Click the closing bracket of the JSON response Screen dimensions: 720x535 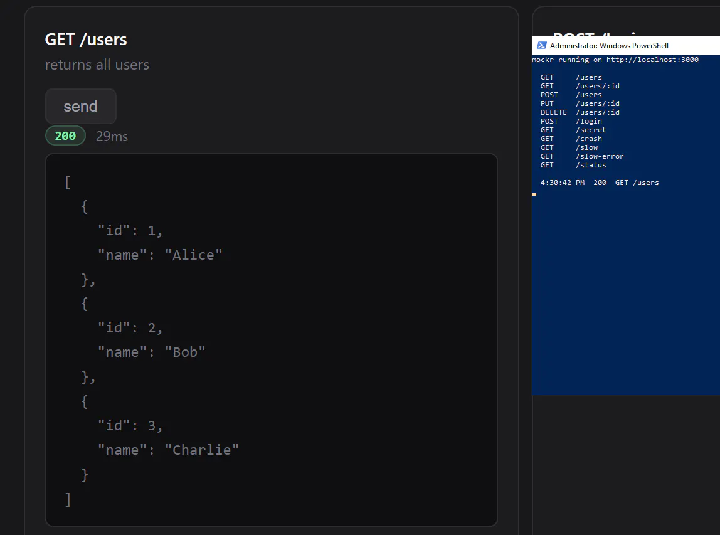pyautogui.click(x=68, y=499)
